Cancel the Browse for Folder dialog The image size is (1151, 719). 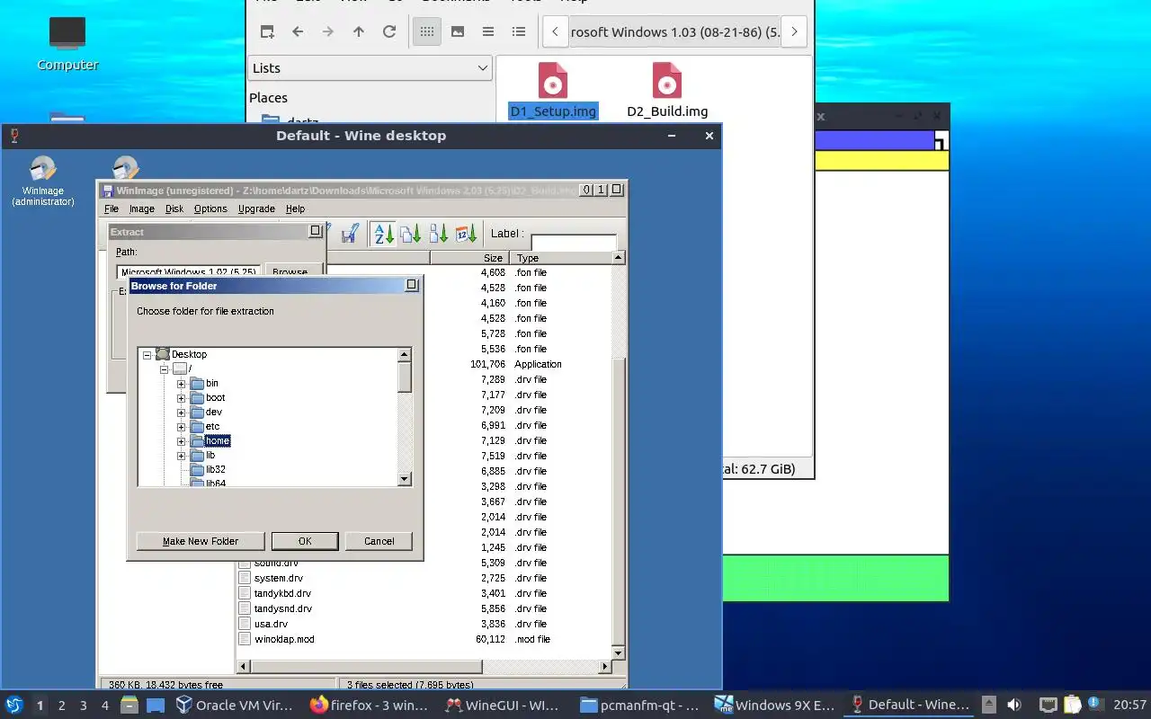379,541
